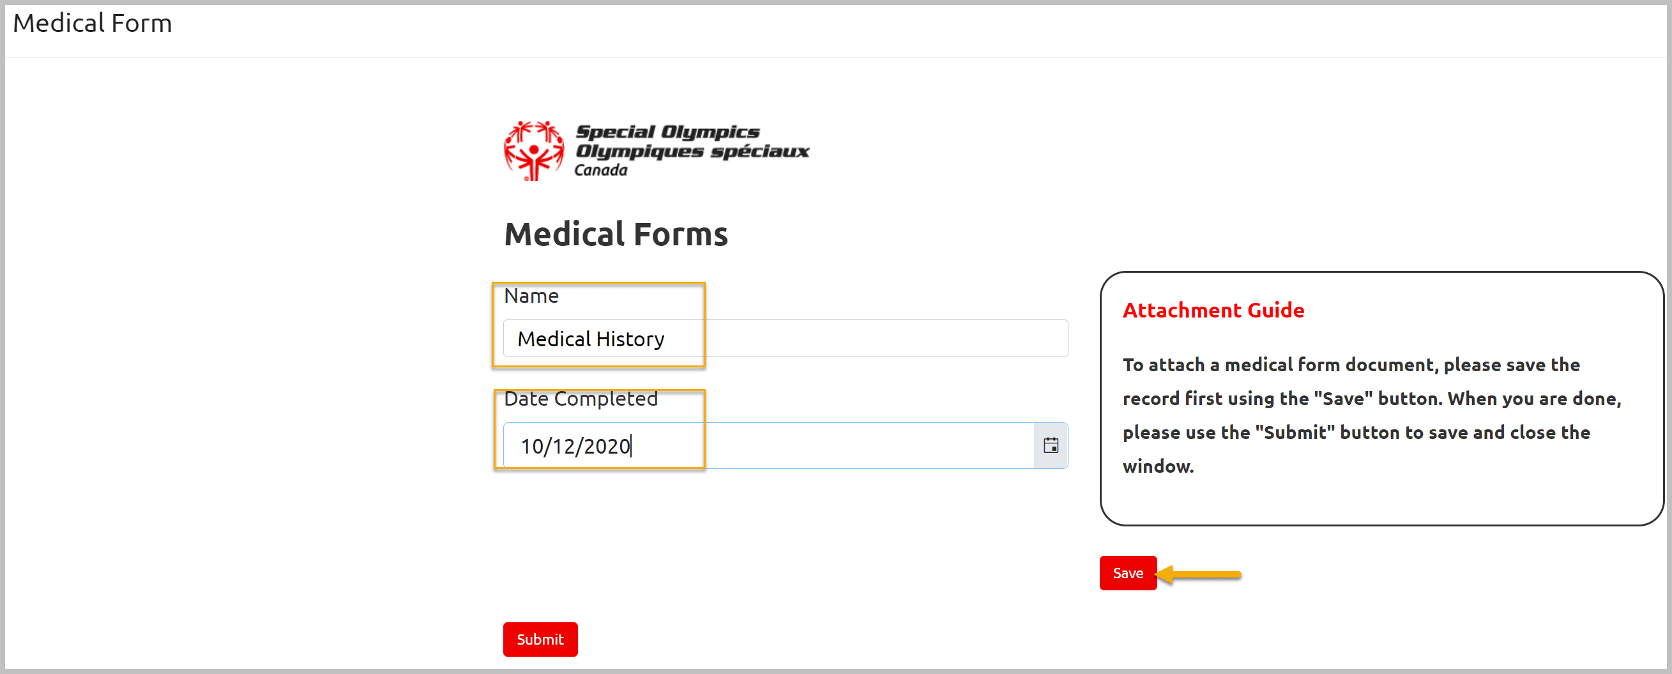Save the medical form record
The height and width of the screenshot is (674, 1672).
[x=1127, y=572]
